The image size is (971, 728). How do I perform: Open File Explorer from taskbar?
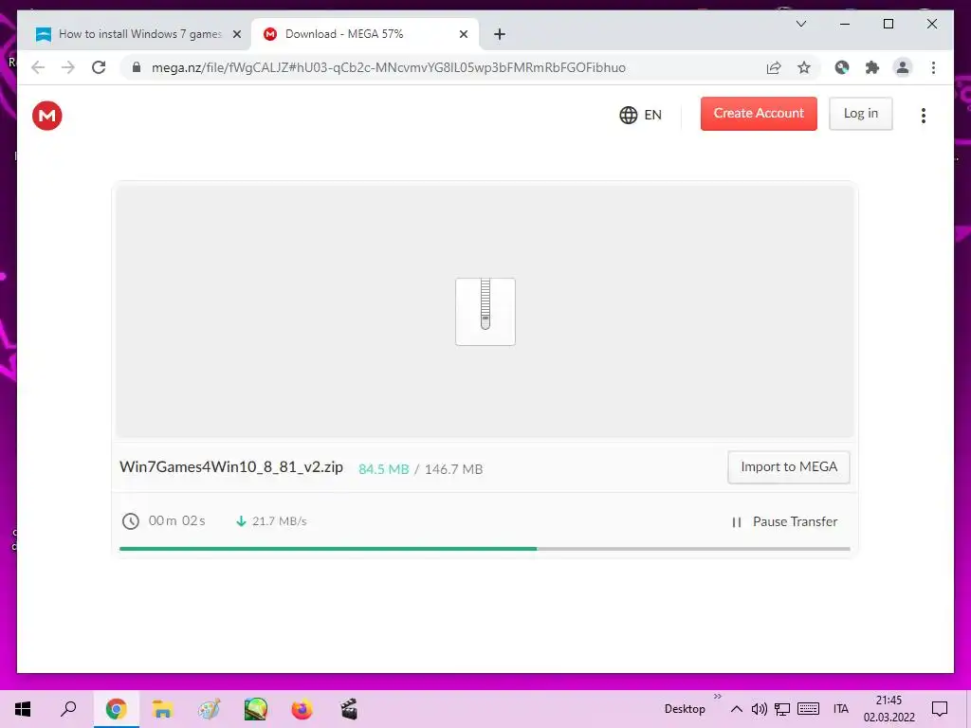click(x=162, y=709)
